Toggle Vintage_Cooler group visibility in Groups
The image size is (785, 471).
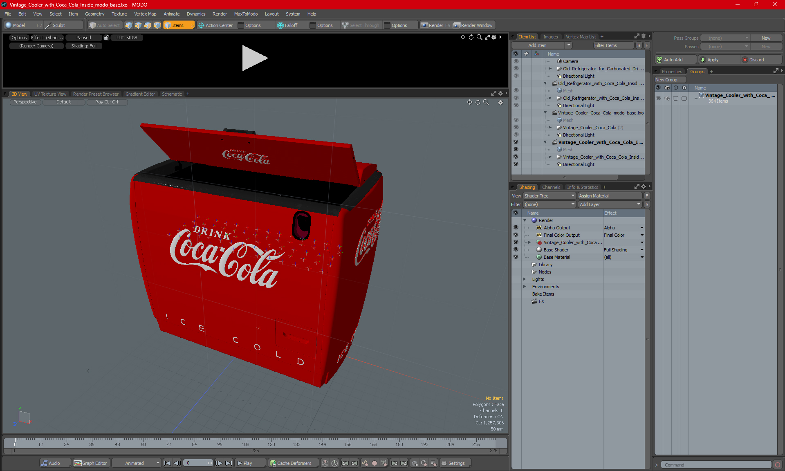point(658,98)
